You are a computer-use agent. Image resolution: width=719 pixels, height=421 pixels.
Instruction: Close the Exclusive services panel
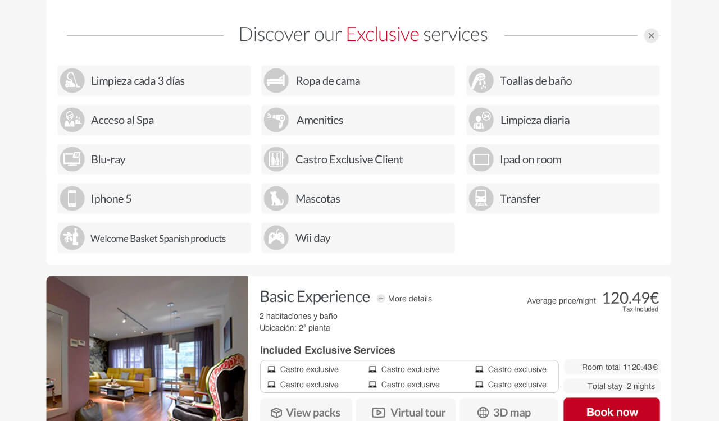[x=651, y=36]
